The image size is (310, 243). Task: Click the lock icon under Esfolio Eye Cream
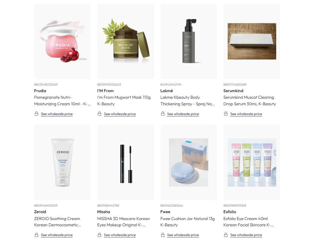[226, 235]
